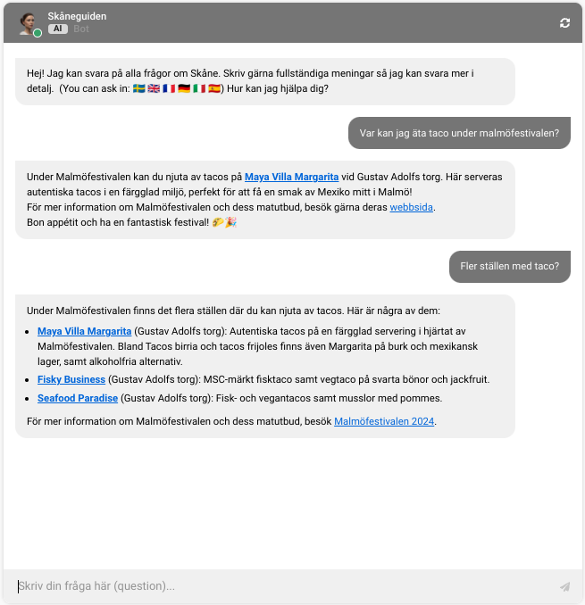Click the Swedish flag in greeting message
This screenshot has width=585, height=605.
[x=139, y=88]
